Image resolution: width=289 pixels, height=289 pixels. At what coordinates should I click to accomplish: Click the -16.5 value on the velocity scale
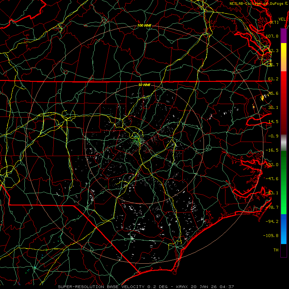pyautogui.click(x=272, y=150)
